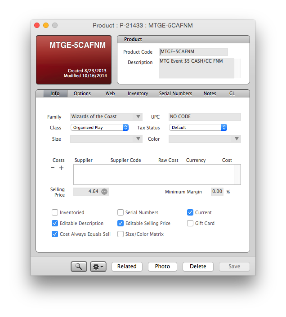Click the Description text area

(197, 68)
